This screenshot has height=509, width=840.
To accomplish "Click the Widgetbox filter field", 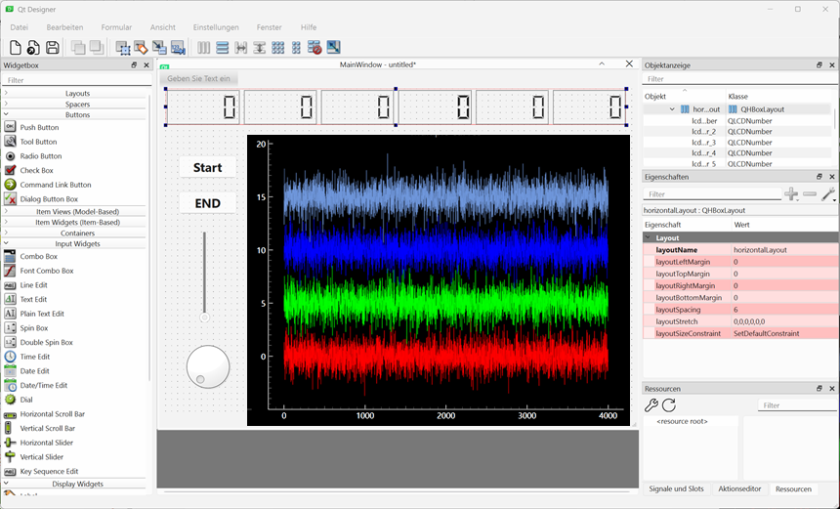I will pos(77,80).
